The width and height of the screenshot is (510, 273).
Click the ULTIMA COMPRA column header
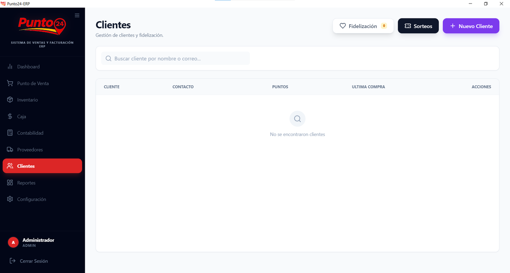[368, 87]
